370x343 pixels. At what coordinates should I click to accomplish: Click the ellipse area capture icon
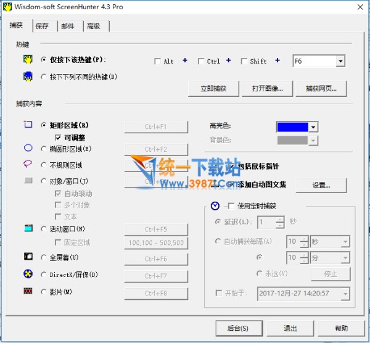(28, 148)
